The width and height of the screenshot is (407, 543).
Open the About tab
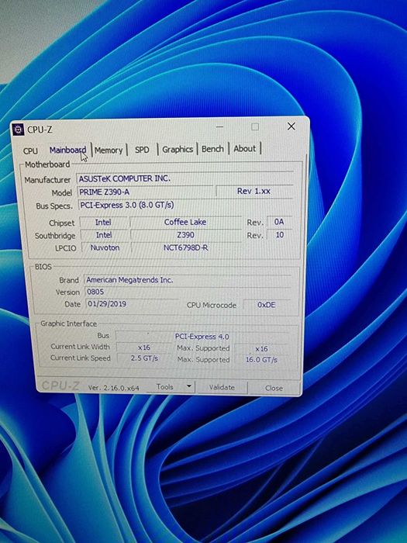[x=245, y=149]
